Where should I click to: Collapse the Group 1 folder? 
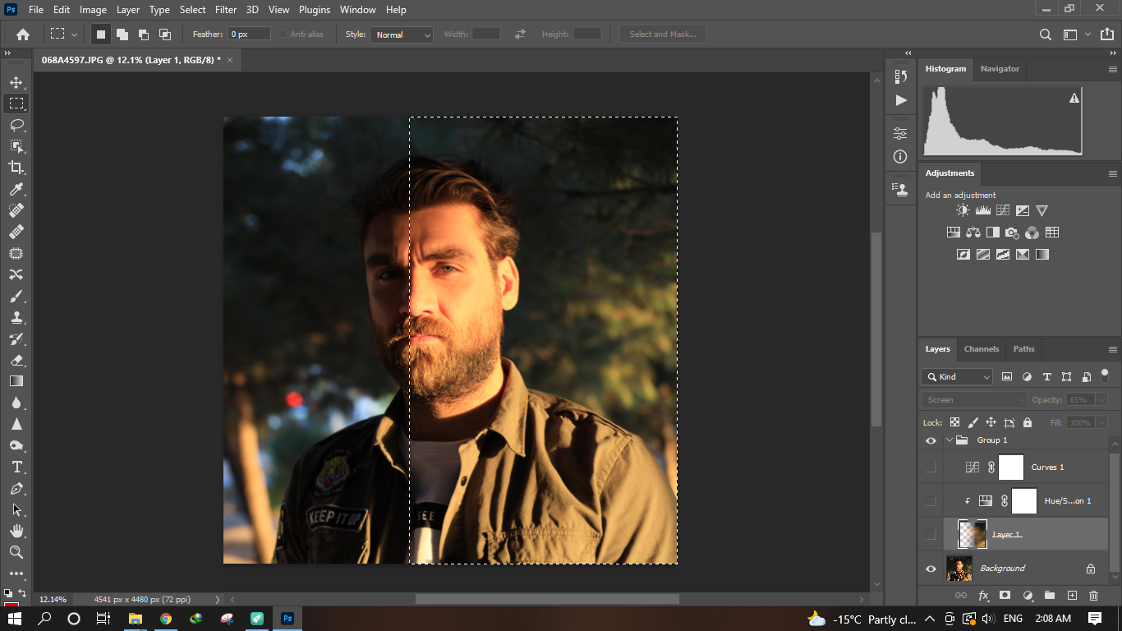[949, 440]
